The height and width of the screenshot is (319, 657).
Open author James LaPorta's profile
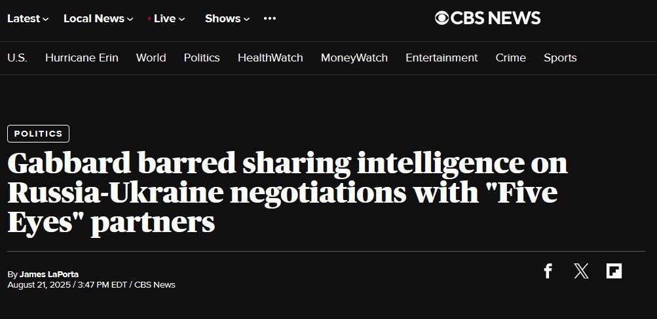49,274
